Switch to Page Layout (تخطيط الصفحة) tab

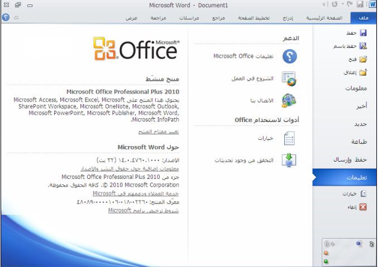(253, 18)
